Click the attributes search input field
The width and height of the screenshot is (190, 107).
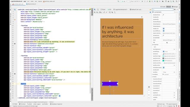(163, 10)
